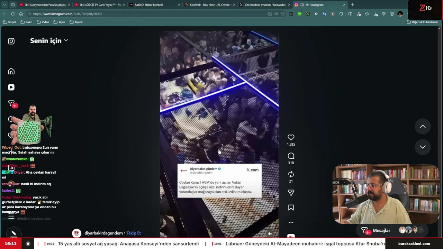443x249 pixels.
Task: Like the reel with the heart icon
Action: (291, 137)
